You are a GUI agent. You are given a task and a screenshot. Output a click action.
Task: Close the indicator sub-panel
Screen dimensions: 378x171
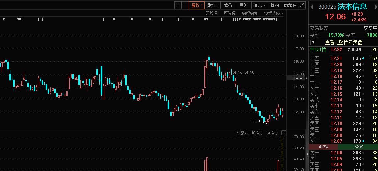[x=284, y=133]
